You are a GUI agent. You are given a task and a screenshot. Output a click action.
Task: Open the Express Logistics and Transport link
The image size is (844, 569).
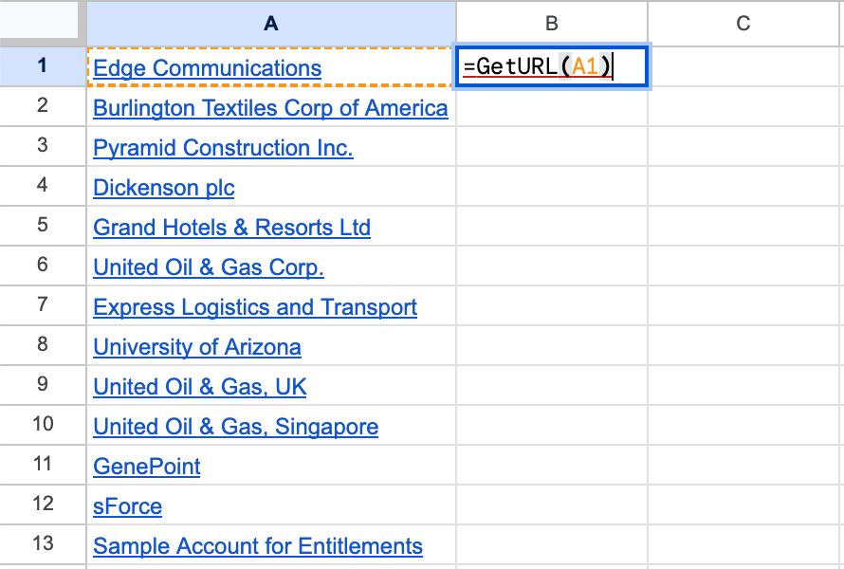(x=255, y=307)
